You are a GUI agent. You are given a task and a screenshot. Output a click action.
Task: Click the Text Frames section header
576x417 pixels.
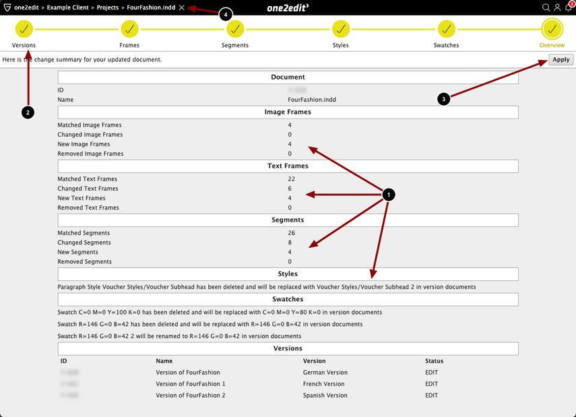click(288, 166)
